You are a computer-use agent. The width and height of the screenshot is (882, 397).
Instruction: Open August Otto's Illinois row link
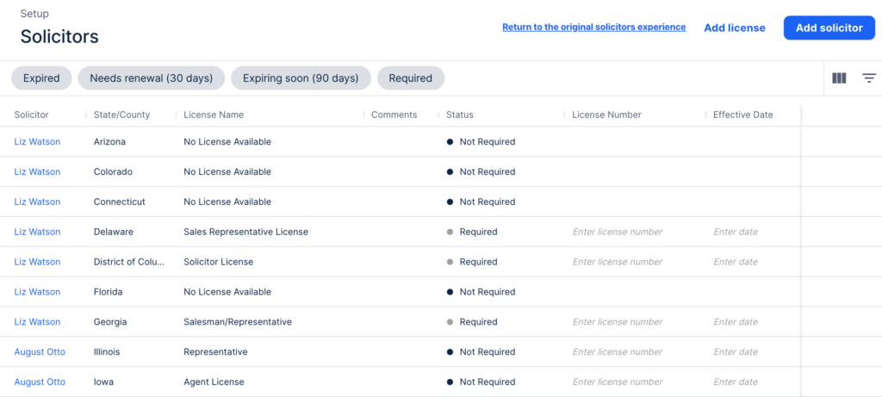40,352
